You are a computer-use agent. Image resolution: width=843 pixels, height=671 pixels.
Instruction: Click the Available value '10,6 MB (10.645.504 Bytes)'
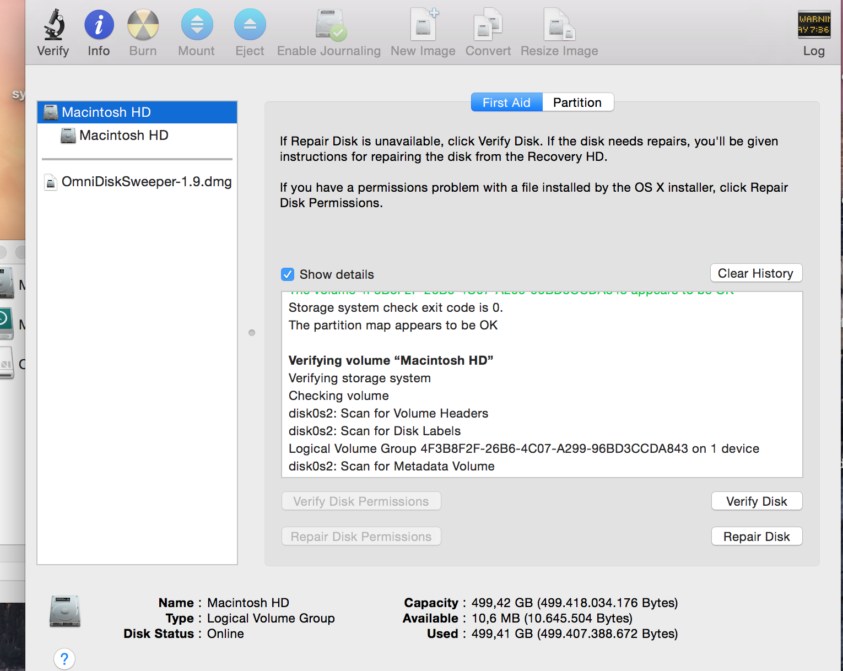click(552, 618)
